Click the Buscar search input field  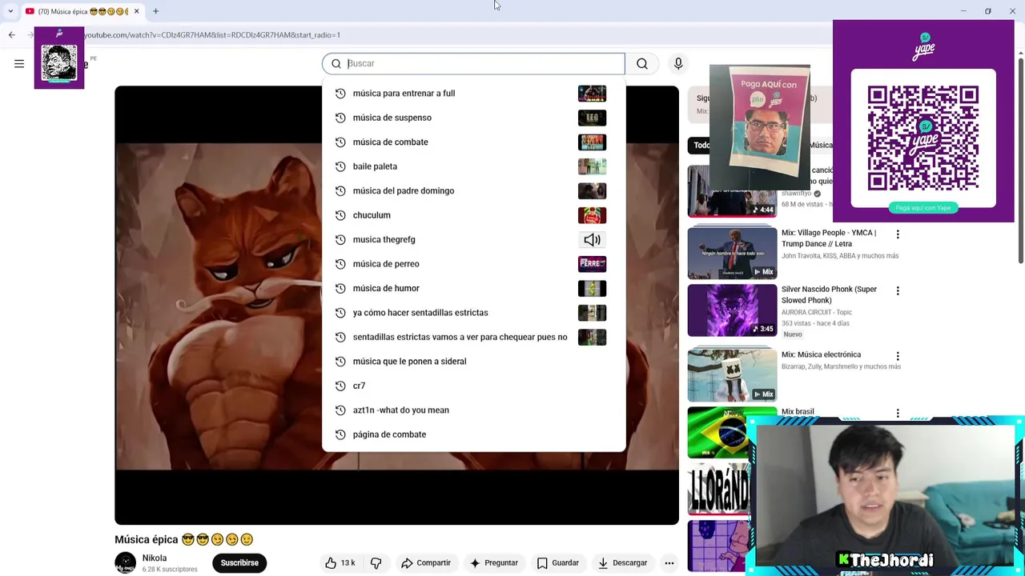(473, 64)
